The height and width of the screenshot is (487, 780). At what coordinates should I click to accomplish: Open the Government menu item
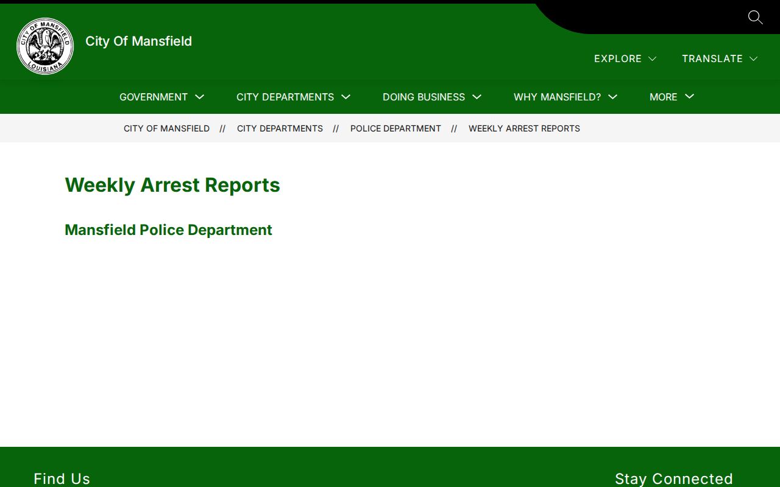(x=154, y=97)
